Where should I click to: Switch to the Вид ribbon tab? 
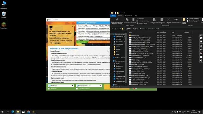pyautogui.click(x=136, y=16)
